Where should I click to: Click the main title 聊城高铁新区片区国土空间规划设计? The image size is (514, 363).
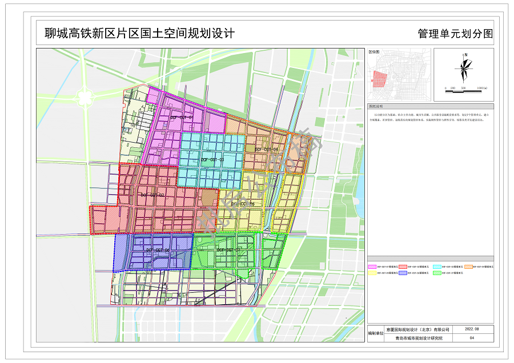[139, 33]
